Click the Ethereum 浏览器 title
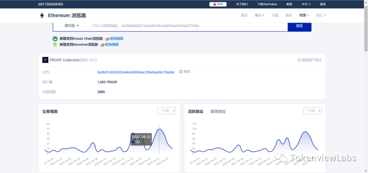The image size is (368, 173). coord(67,15)
